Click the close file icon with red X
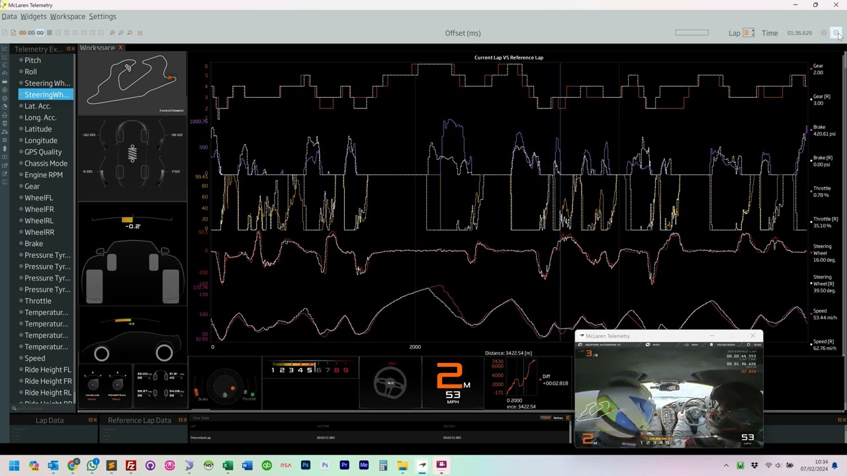 pos(13,32)
